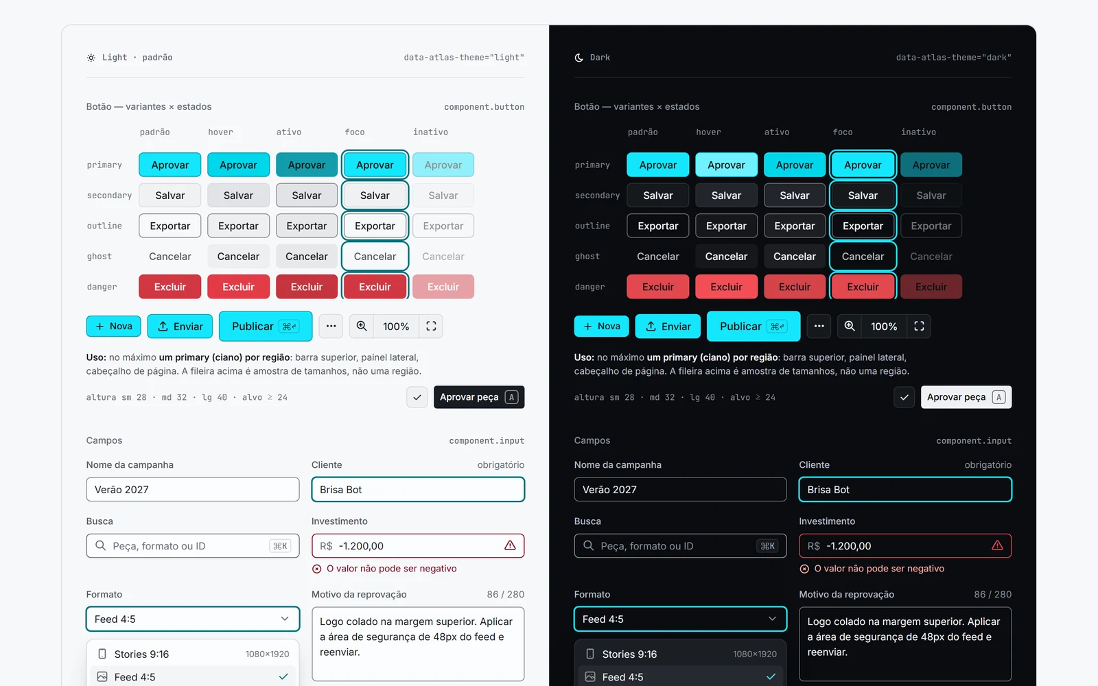The image size is (1098, 686).
Task: Click the light Motivo da reprovação textarea
Action: (418, 643)
